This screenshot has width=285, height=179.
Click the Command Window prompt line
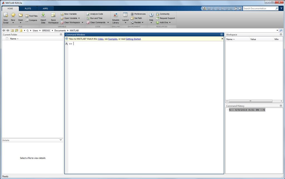pos(146,44)
